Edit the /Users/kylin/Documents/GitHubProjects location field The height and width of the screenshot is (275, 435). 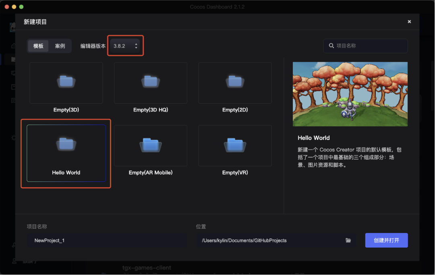coord(276,240)
